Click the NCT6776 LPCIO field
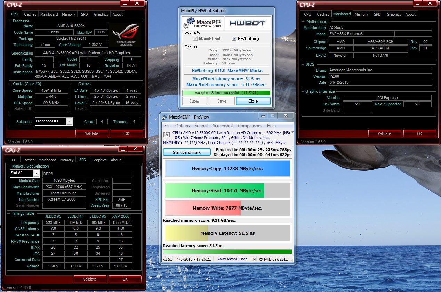This screenshot has width=441, height=292. tap(380, 55)
